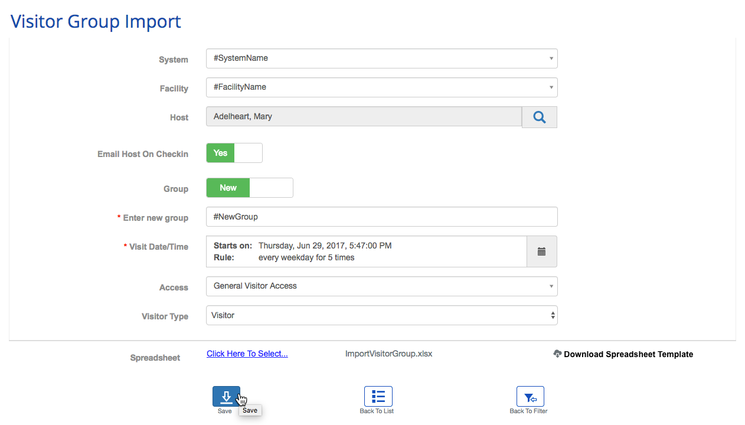745x425 pixels.
Task: Click the cloud download icon for template
Action: pos(557,354)
